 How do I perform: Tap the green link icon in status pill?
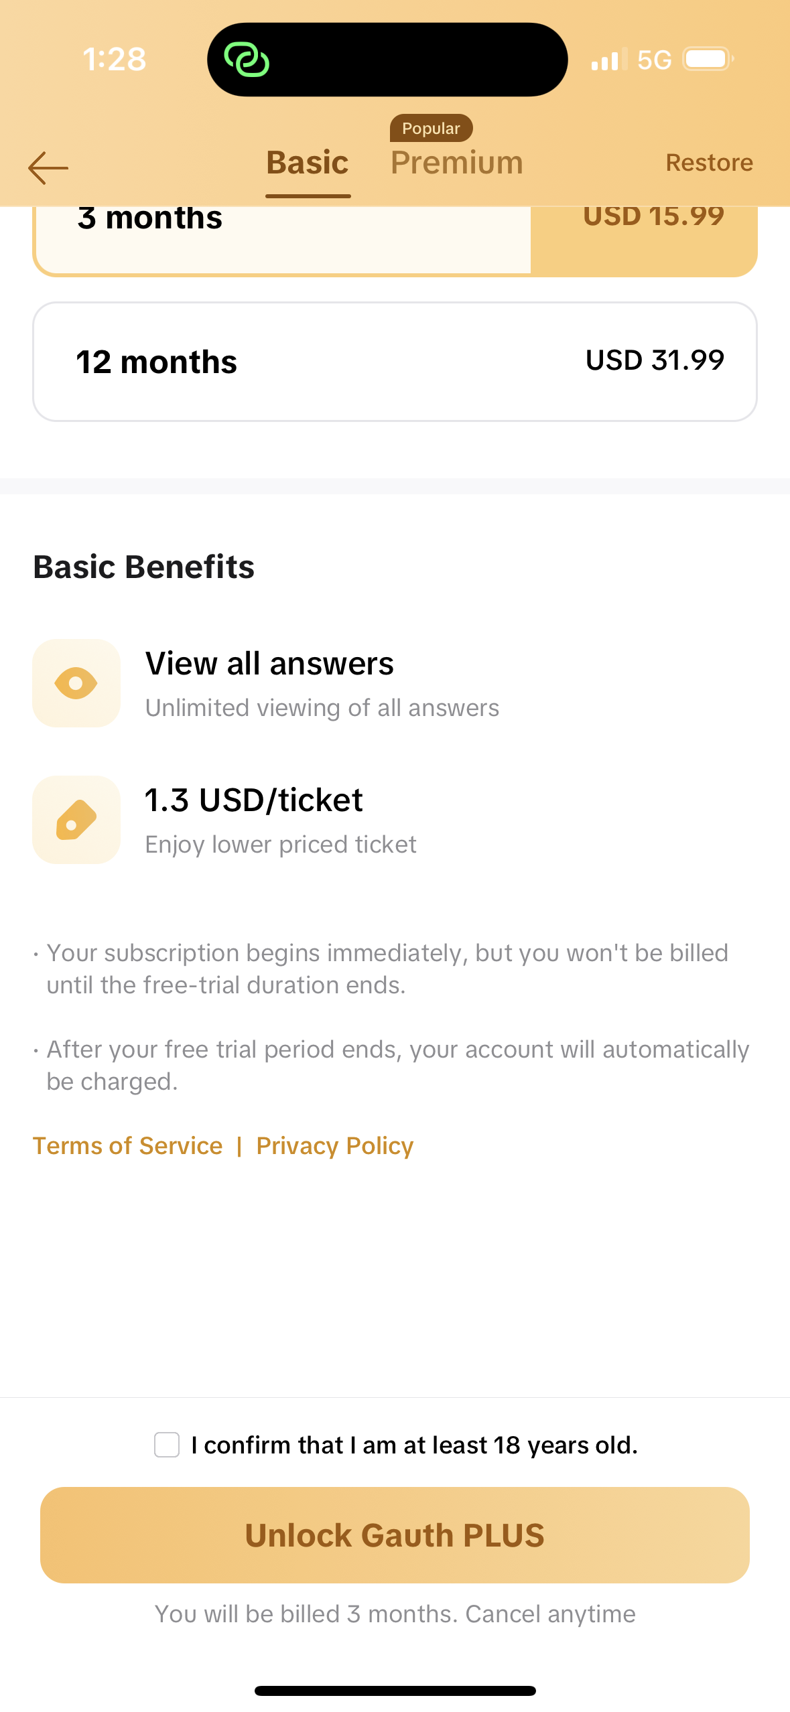coord(247,60)
